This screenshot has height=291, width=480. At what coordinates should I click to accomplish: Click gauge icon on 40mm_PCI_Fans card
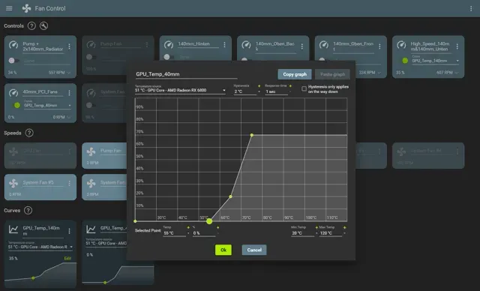pos(13,92)
